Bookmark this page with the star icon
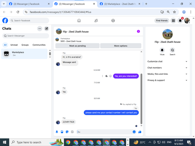Image resolution: width=195 pixels, height=146 pixels. click(x=174, y=12)
